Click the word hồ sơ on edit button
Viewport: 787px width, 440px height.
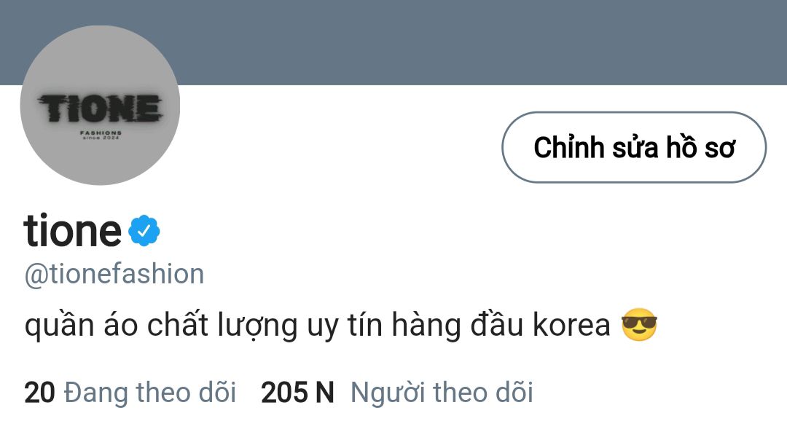coord(700,147)
